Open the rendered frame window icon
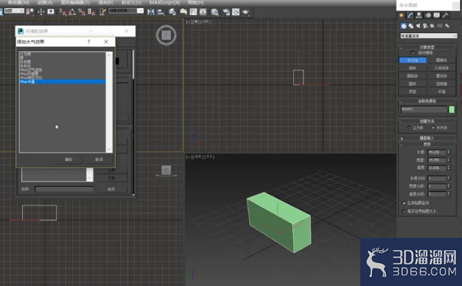462x286 pixels. [x=235, y=12]
